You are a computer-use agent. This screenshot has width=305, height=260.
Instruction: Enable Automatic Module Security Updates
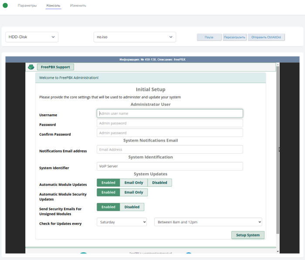(x=108, y=192)
